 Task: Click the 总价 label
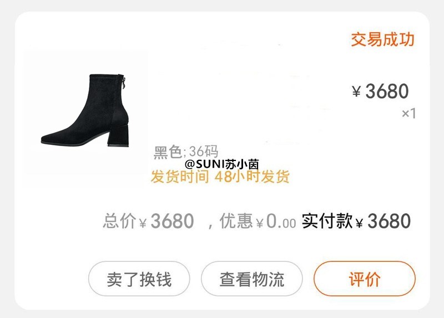tap(119, 221)
